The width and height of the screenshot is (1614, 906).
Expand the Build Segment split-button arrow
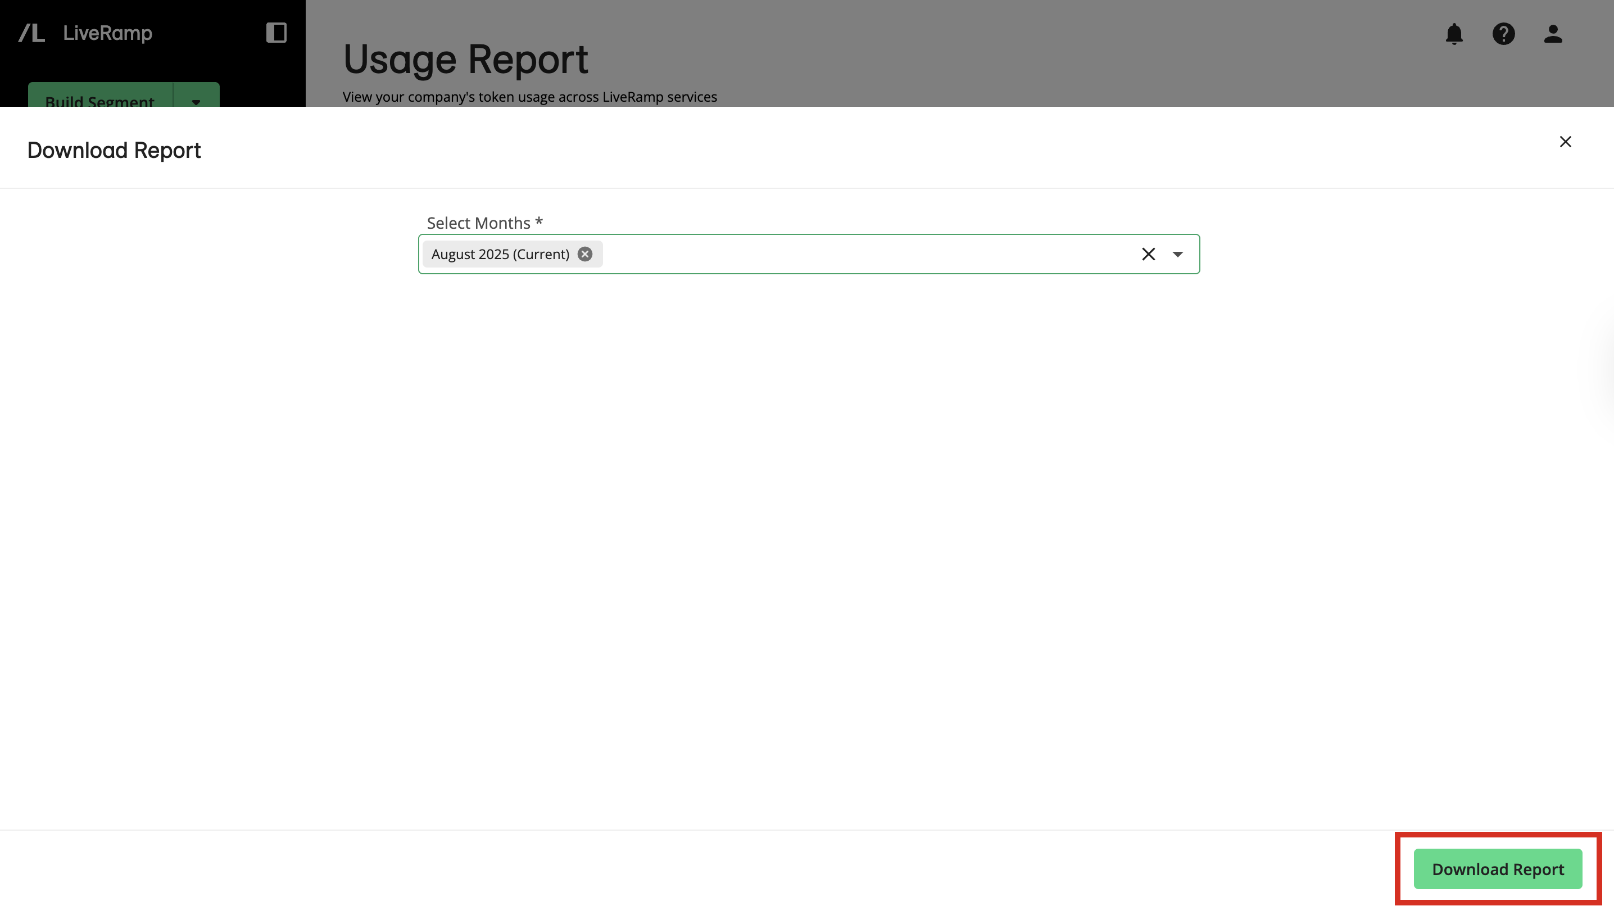point(195,102)
